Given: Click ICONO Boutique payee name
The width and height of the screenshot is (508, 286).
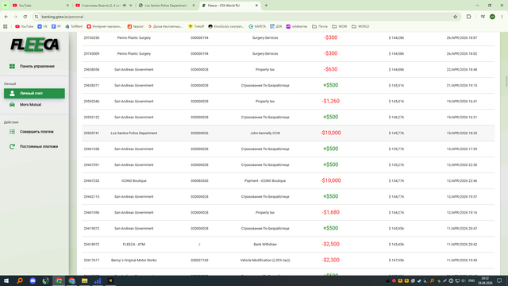Looking at the screenshot, I should click(x=134, y=181).
